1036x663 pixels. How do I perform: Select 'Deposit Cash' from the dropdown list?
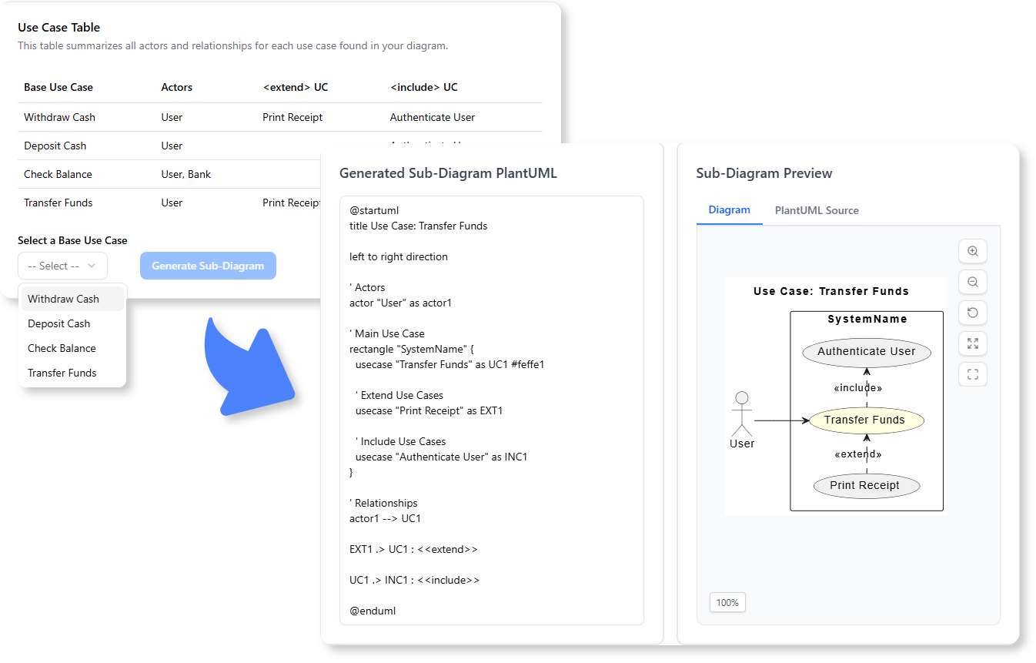(x=58, y=323)
